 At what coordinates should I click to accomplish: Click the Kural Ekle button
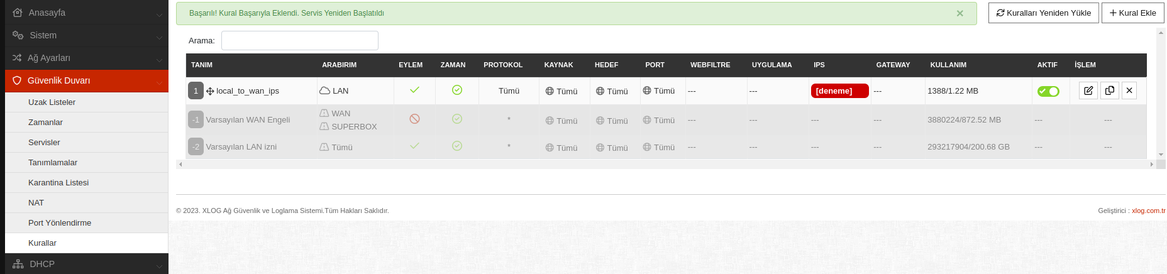click(1132, 13)
